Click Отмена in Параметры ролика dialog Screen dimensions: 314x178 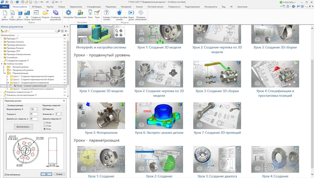pos(59,174)
